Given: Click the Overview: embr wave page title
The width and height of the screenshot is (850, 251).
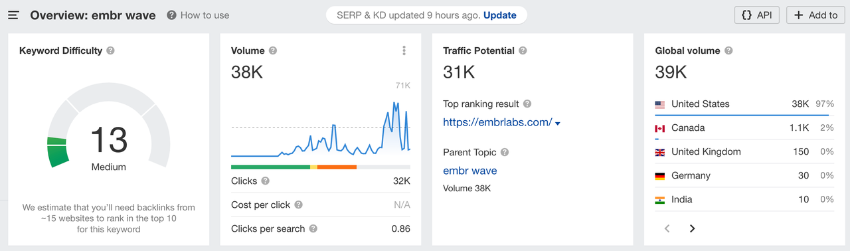Looking at the screenshot, I should [93, 15].
